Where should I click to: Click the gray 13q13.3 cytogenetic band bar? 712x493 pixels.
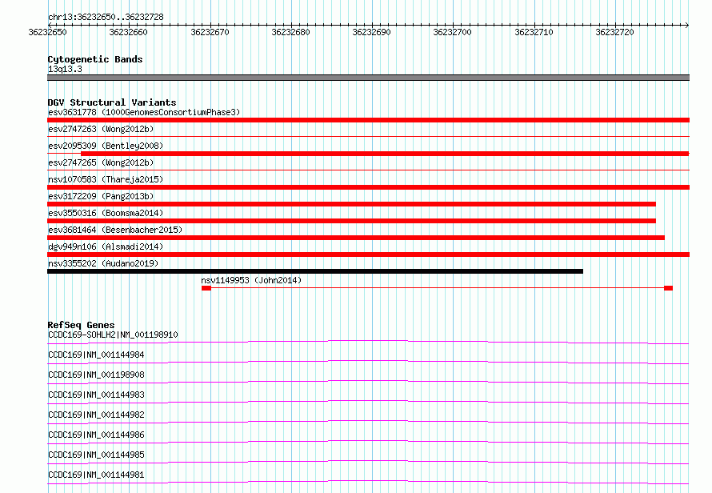pyautogui.click(x=368, y=78)
